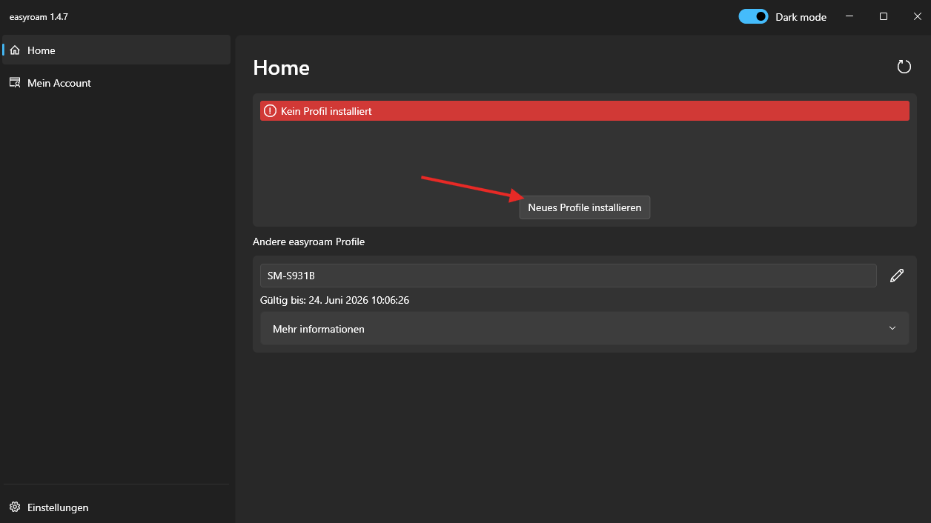The height and width of the screenshot is (523, 931).
Task: Open Einstellungen from the sidebar bottom
Action: click(58, 507)
